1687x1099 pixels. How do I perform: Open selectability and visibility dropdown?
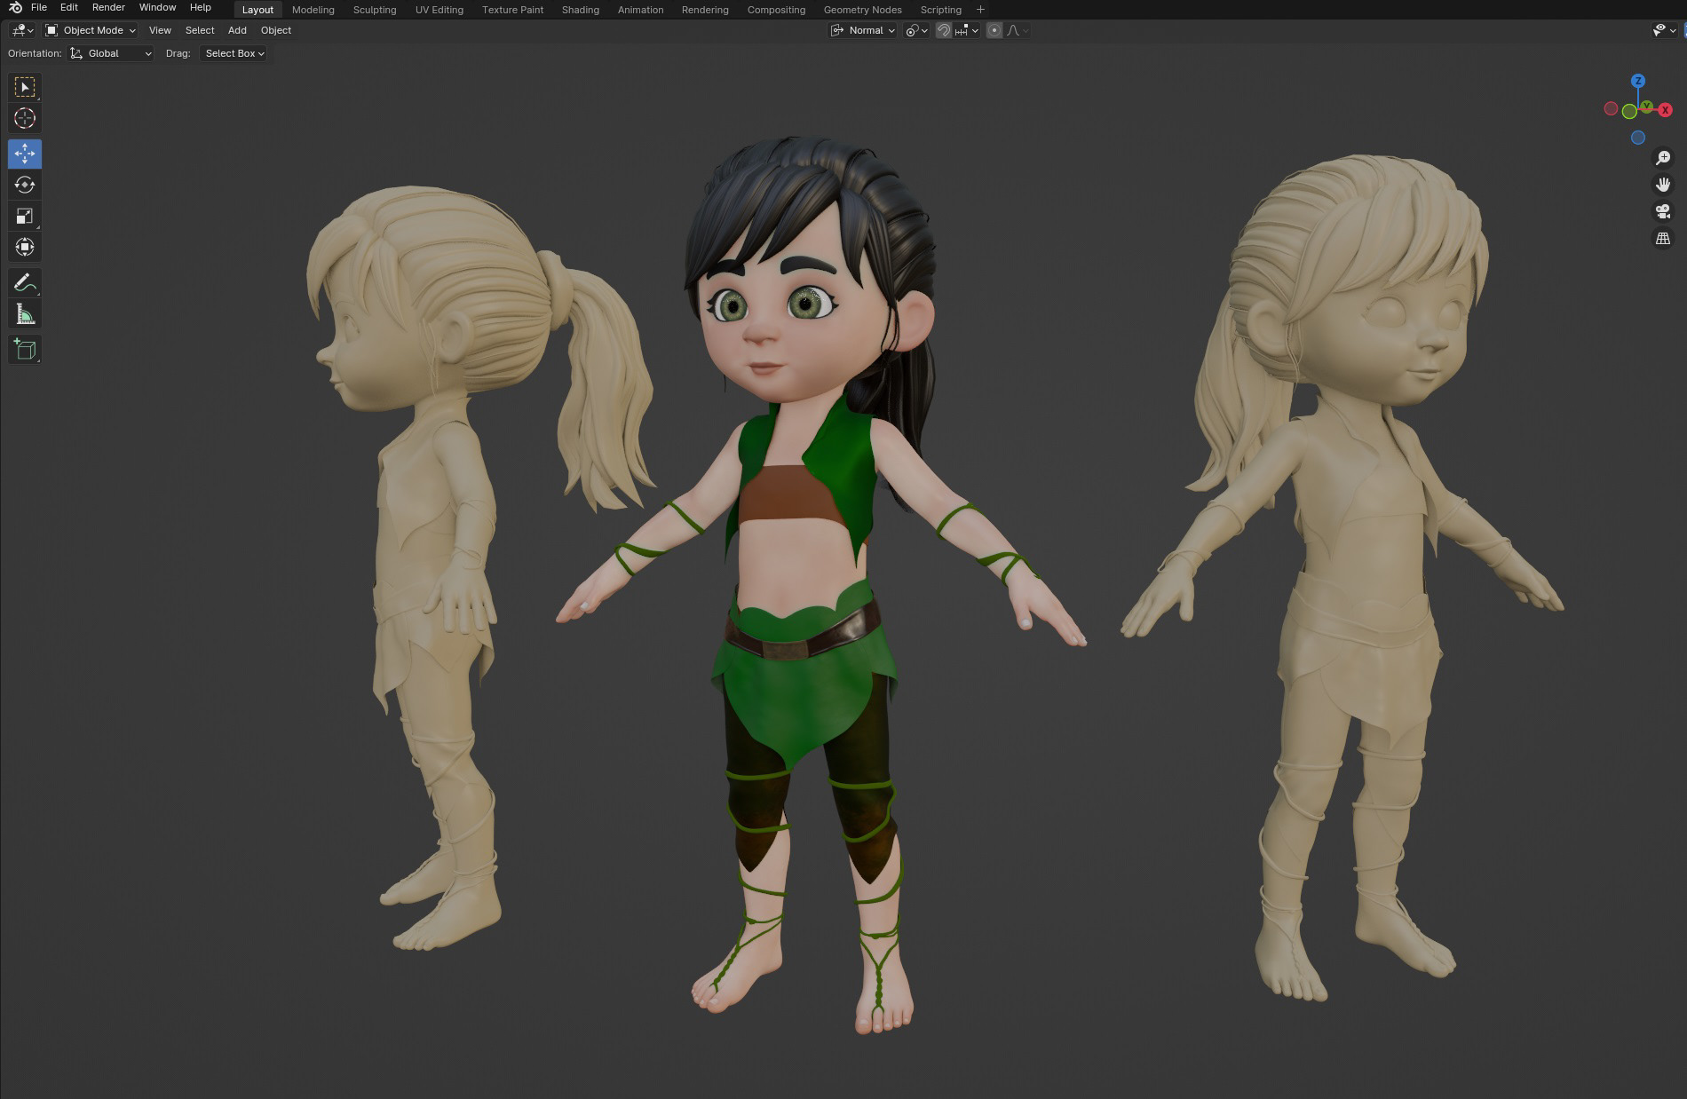[x=1664, y=30]
